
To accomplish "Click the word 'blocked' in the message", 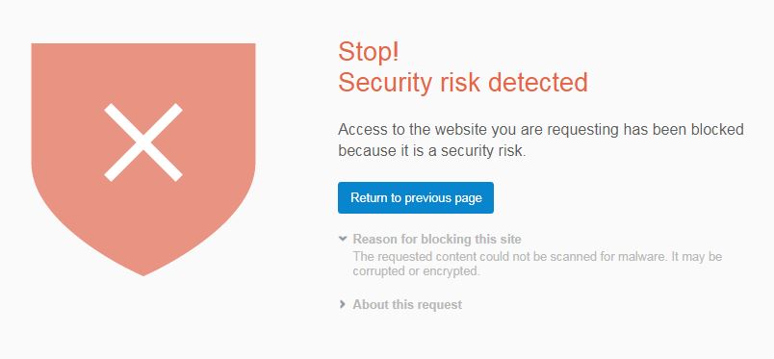I will pyautogui.click(x=717, y=130).
